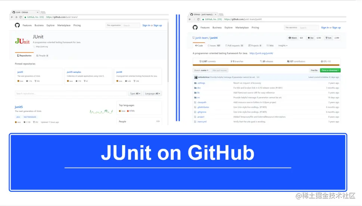Image resolution: width=362 pixels, height=206 pixels.
Task: Open Branch: master dropdown
Action: tap(201, 70)
